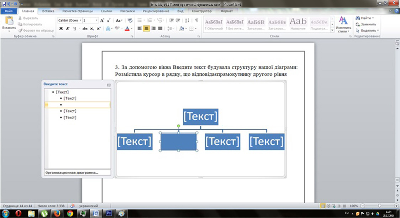400x218 pixels.
Task: Toggle center paragraph alignment
Action: pos(146,28)
